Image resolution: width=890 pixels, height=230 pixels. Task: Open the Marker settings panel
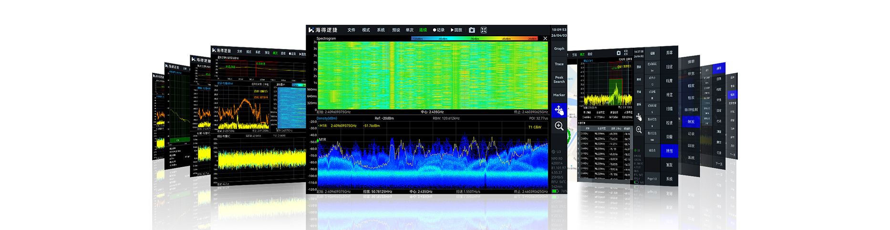pyautogui.click(x=559, y=95)
